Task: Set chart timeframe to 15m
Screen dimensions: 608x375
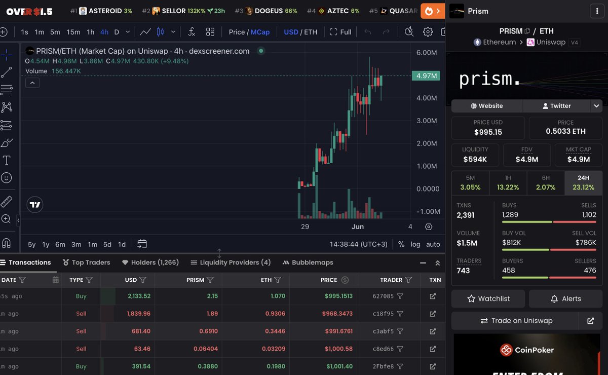Action: tap(73, 32)
